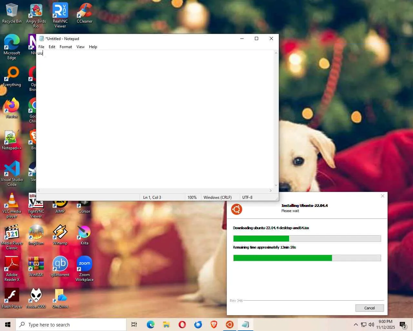The width and height of the screenshot is (413, 331).
Task: Click the Ubuntu ISO download progress bar
Action: coord(307,239)
